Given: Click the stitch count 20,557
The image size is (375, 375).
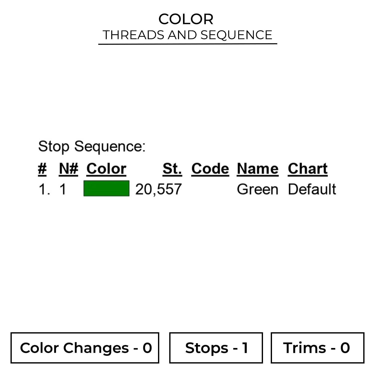Looking at the screenshot, I should 158,189.
